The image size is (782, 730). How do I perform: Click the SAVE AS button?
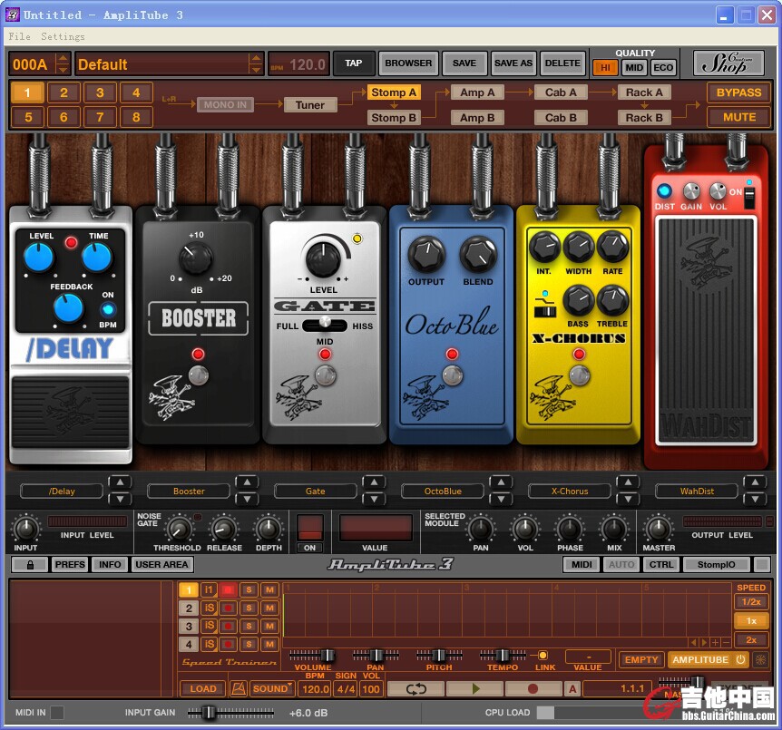[513, 63]
